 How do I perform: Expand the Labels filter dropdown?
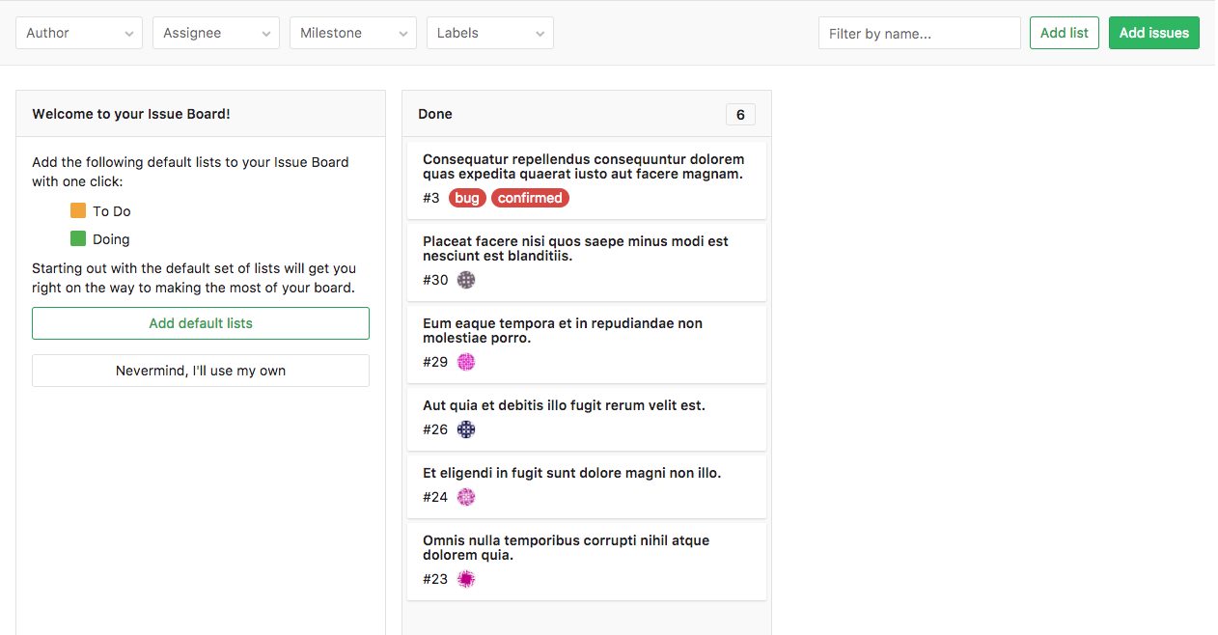pyautogui.click(x=490, y=33)
